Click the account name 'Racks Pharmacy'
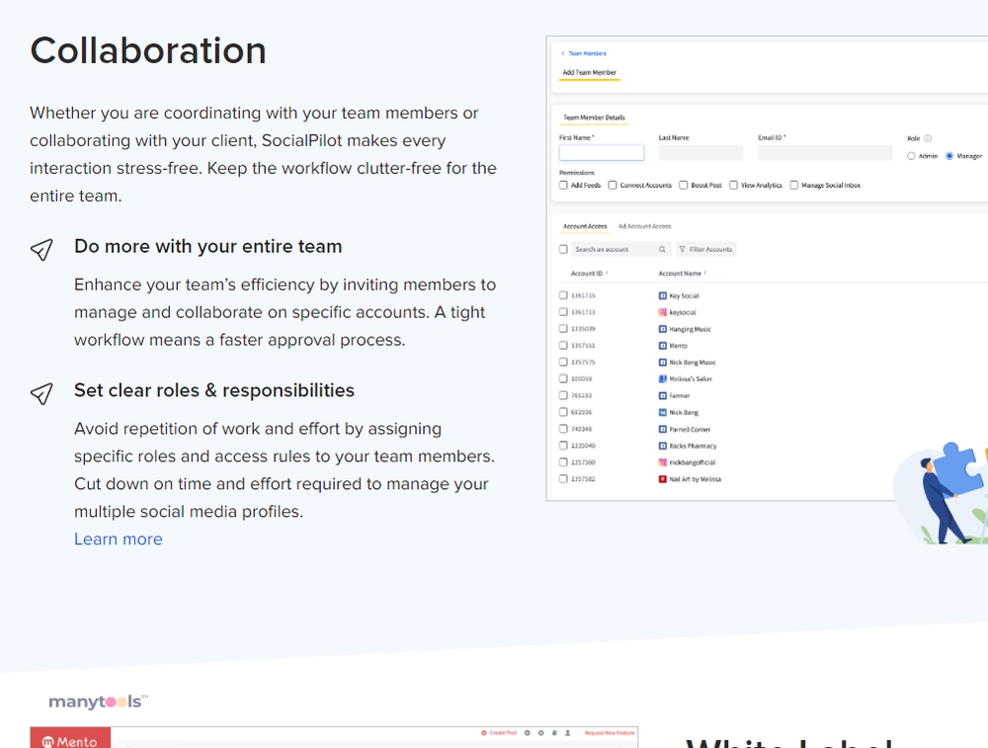 click(x=694, y=446)
